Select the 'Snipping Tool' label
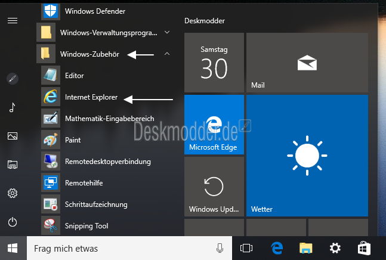Image resolution: width=386 pixels, height=260 pixels. click(x=87, y=226)
